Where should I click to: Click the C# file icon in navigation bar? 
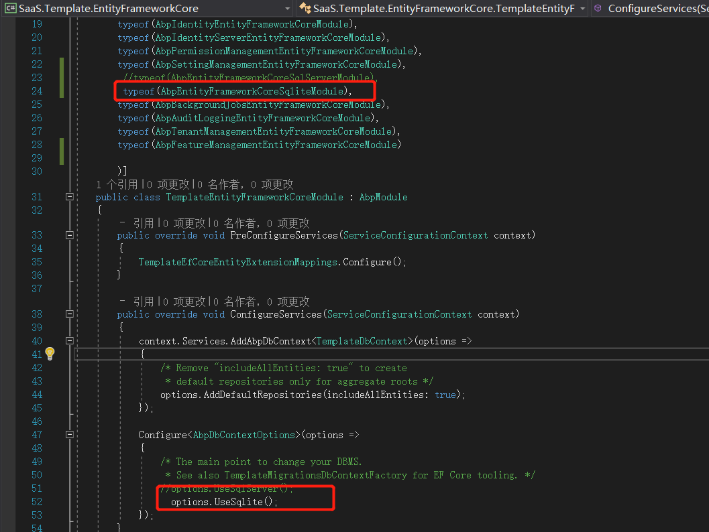(x=9, y=9)
